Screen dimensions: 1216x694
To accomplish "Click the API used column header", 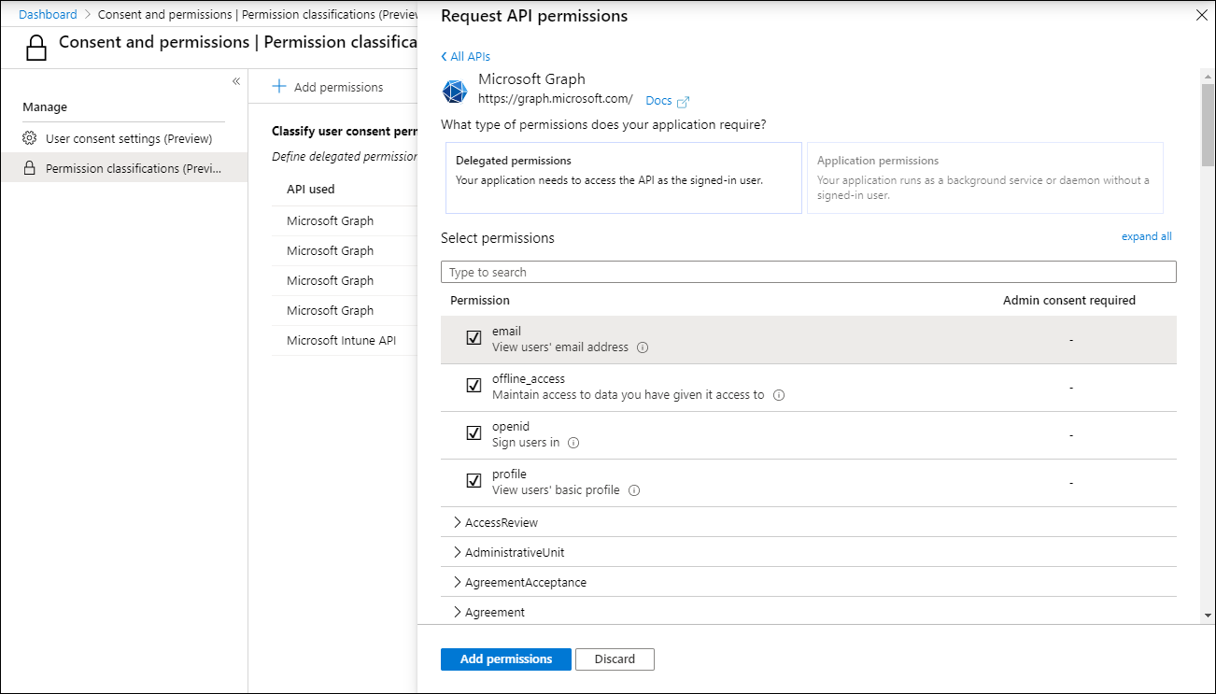I will [311, 189].
